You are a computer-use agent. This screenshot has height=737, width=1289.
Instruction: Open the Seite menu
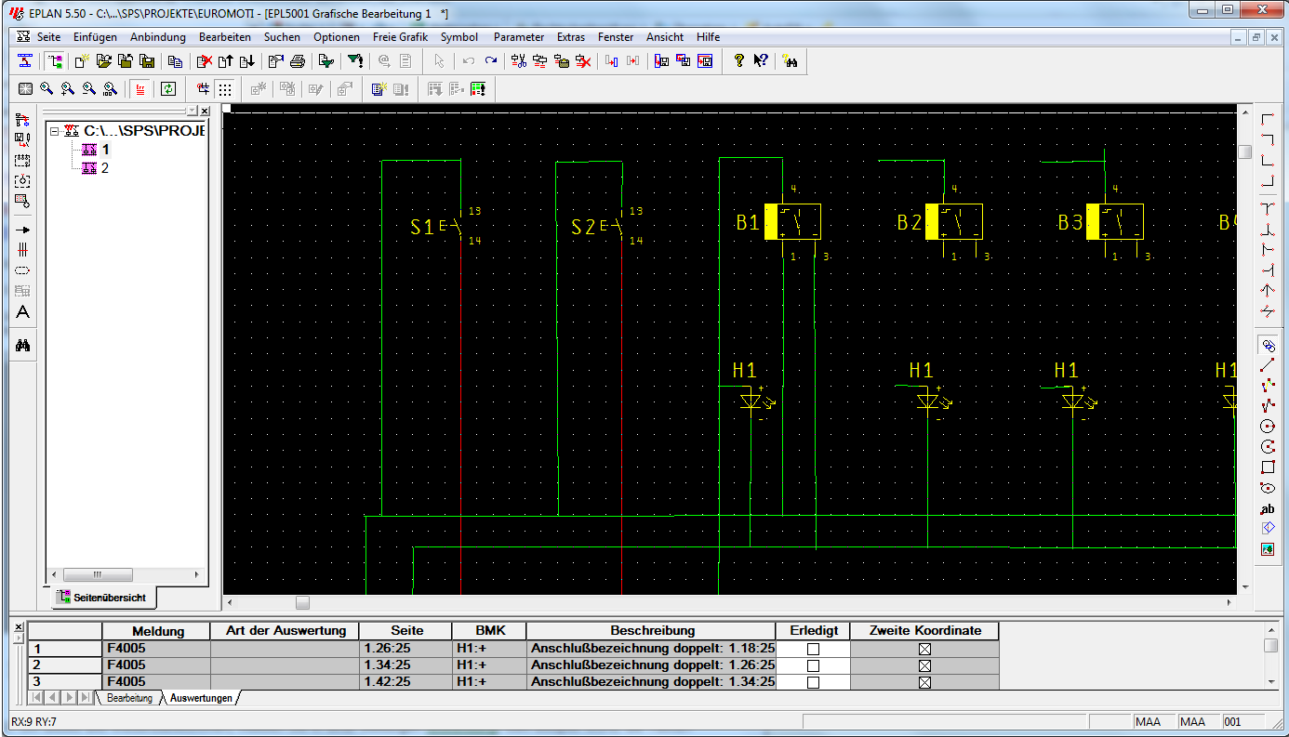(48, 37)
